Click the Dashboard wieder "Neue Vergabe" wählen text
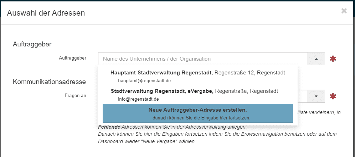The width and height of the screenshot is (355, 157). click(147, 142)
